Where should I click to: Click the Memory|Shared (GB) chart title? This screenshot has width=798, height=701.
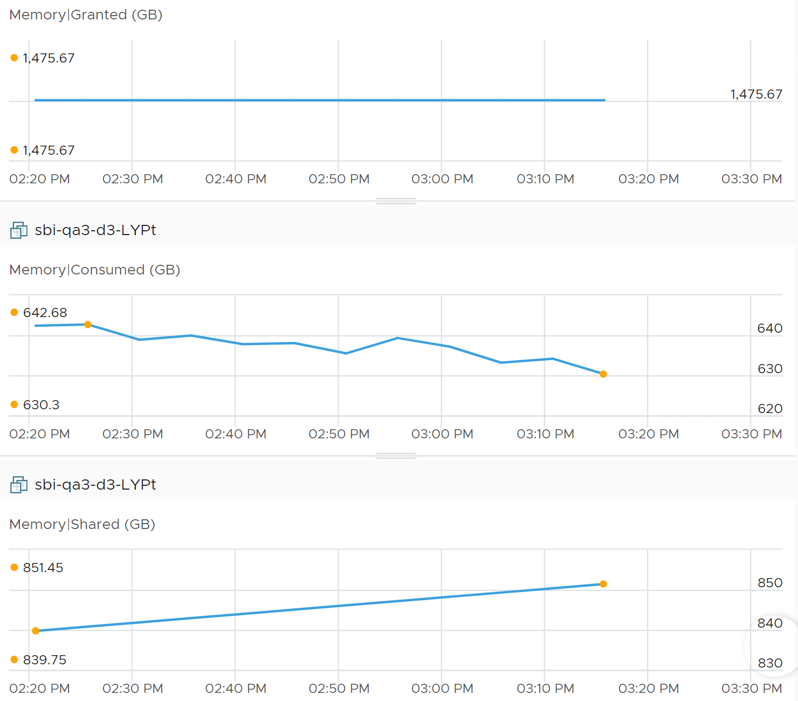click(82, 524)
